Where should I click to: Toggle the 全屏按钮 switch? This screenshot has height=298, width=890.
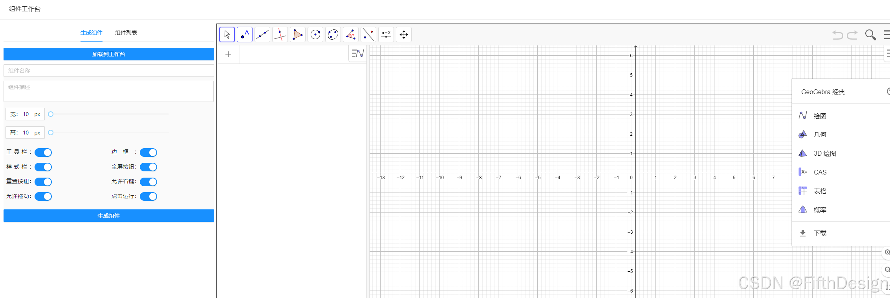[x=148, y=167]
